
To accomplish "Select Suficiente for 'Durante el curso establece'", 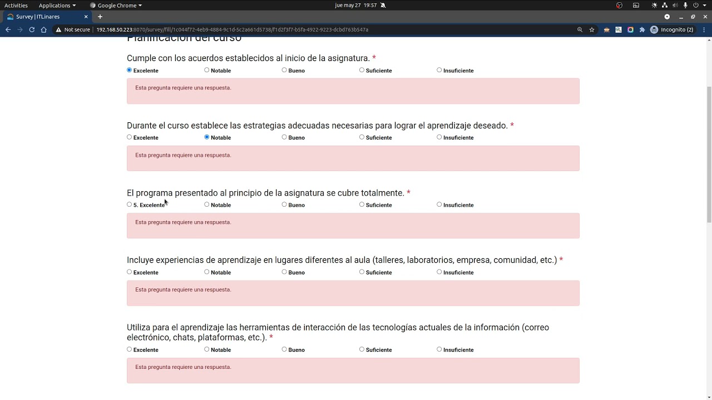I will coord(362,137).
